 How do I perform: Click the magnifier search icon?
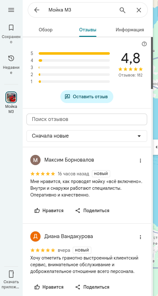click(123, 10)
